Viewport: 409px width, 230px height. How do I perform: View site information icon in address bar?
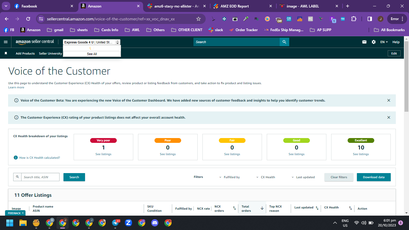click(41, 19)
